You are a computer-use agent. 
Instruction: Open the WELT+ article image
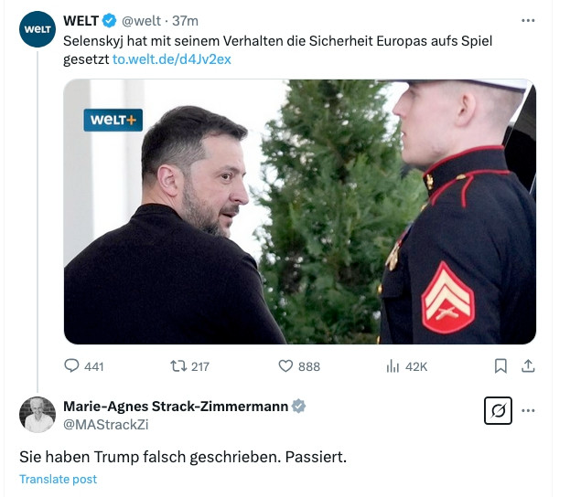300,212
